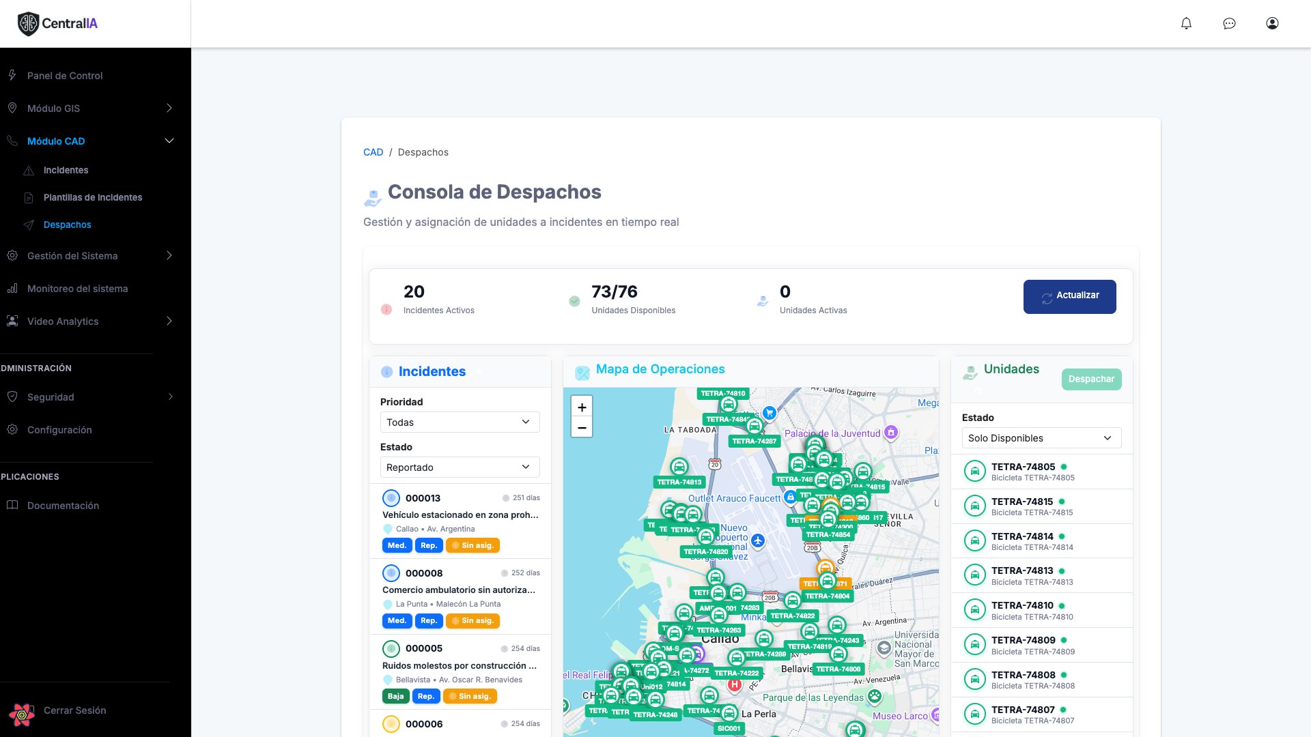Select the TETRA-74810 unit row
The image size is (1311, 737).
click(x=1042, y=610)
